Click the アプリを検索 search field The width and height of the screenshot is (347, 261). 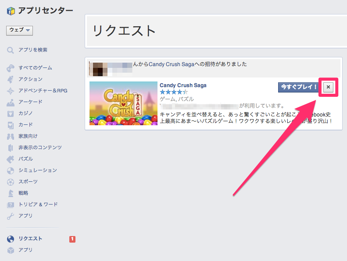click(x=33, y=50)
